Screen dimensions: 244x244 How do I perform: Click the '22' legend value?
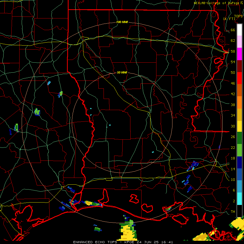coord(233,147)
